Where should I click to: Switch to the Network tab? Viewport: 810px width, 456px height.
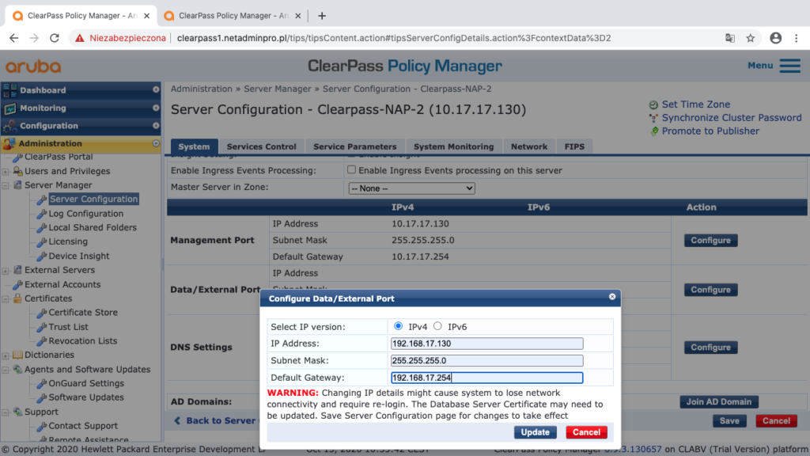coord(529,146)
